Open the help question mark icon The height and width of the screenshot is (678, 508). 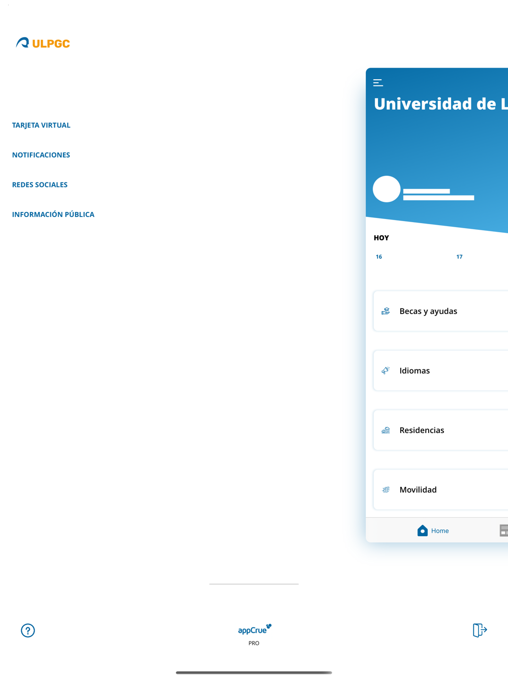point(28,631)
